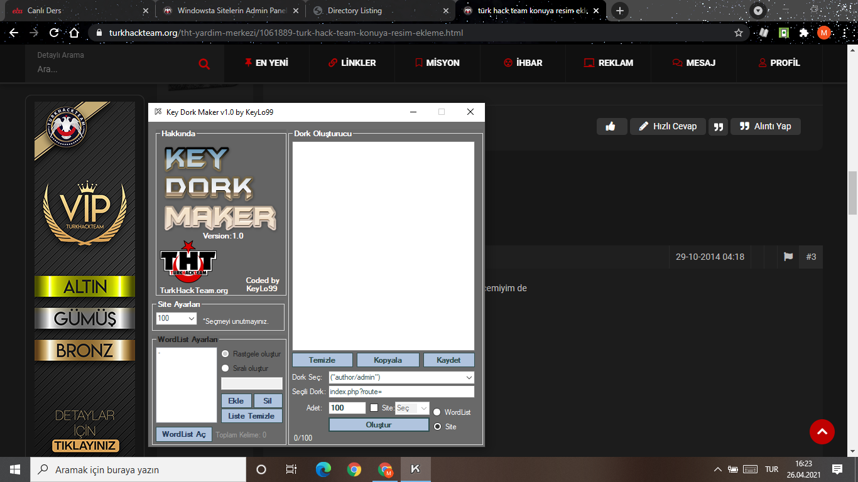
Task: Select the Rastgele oluştur radio button
Action: click(225, 354)
